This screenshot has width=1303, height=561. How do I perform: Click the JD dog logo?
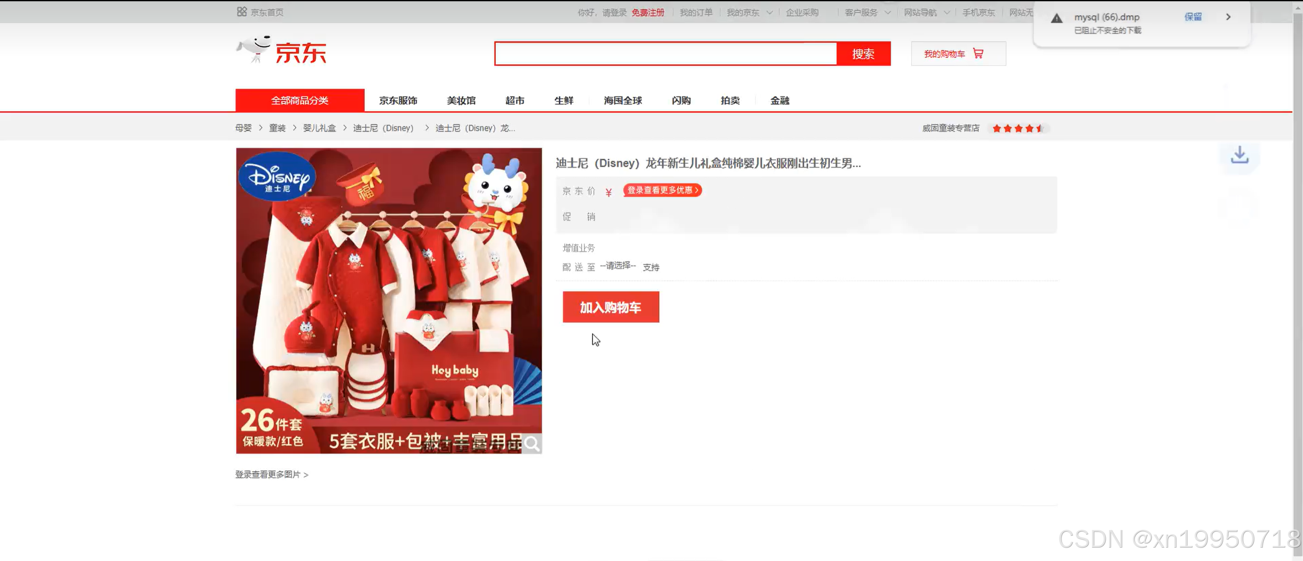[281, 50]
